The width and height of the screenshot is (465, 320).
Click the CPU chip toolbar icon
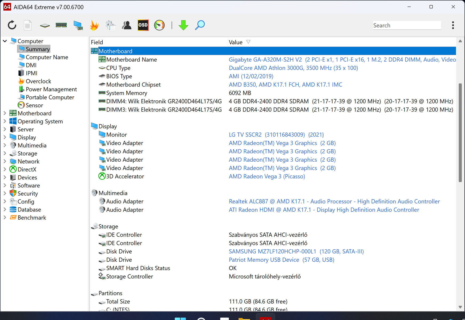(45, 26)
